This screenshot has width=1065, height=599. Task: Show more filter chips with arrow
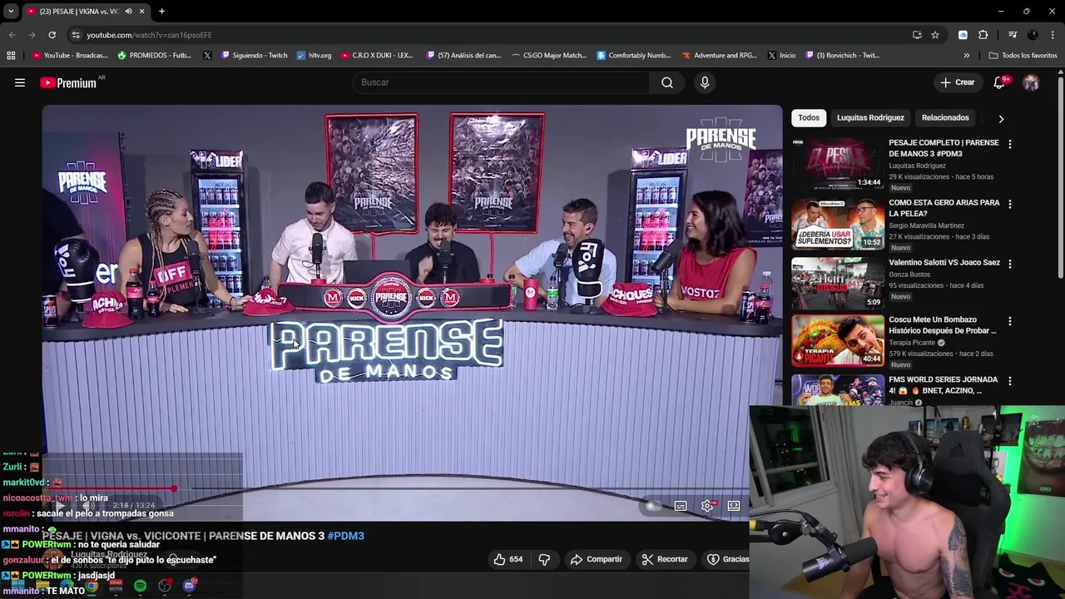[1001, 118]
